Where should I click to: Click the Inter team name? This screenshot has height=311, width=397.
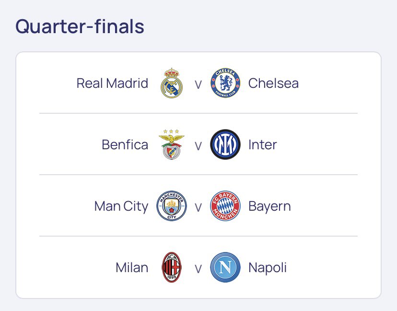263,144
